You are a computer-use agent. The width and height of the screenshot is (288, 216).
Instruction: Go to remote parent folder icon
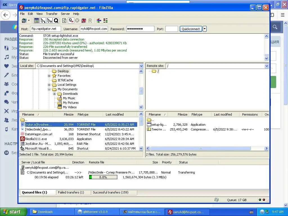(149, 120)
